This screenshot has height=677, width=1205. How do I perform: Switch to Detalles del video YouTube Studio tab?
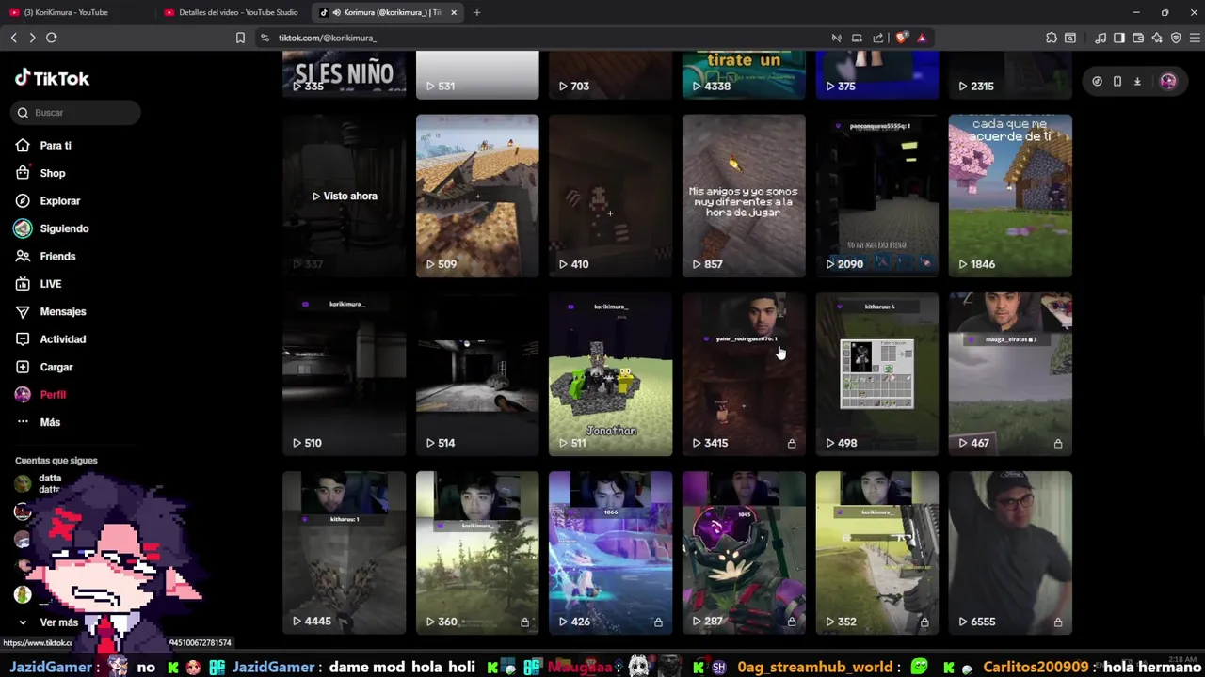pyautogui.click(x=232, y=12)
